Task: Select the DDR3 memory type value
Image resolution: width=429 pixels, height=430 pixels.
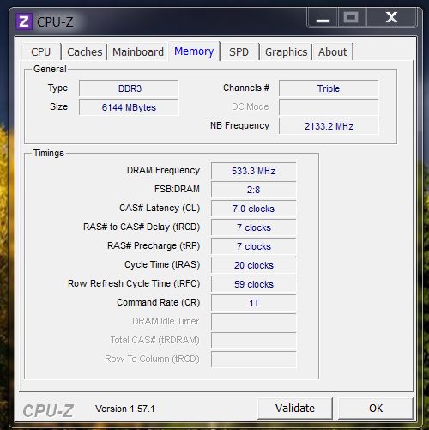Action: tap(129, 88)
